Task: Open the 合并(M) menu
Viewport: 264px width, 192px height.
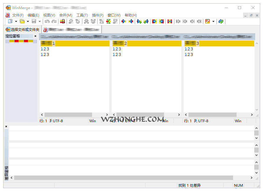Action: tap(65, 15)
